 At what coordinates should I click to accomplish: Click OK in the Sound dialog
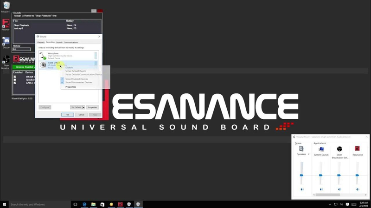point(67,115)
